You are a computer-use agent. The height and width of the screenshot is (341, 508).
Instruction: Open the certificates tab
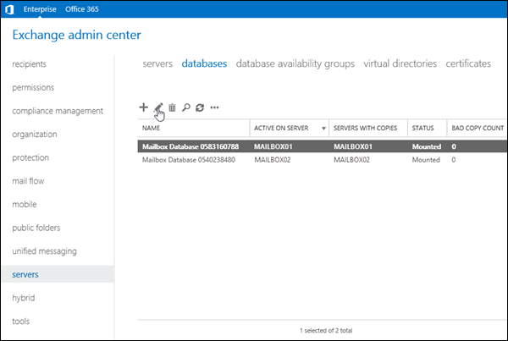click(x=468, y=63)
